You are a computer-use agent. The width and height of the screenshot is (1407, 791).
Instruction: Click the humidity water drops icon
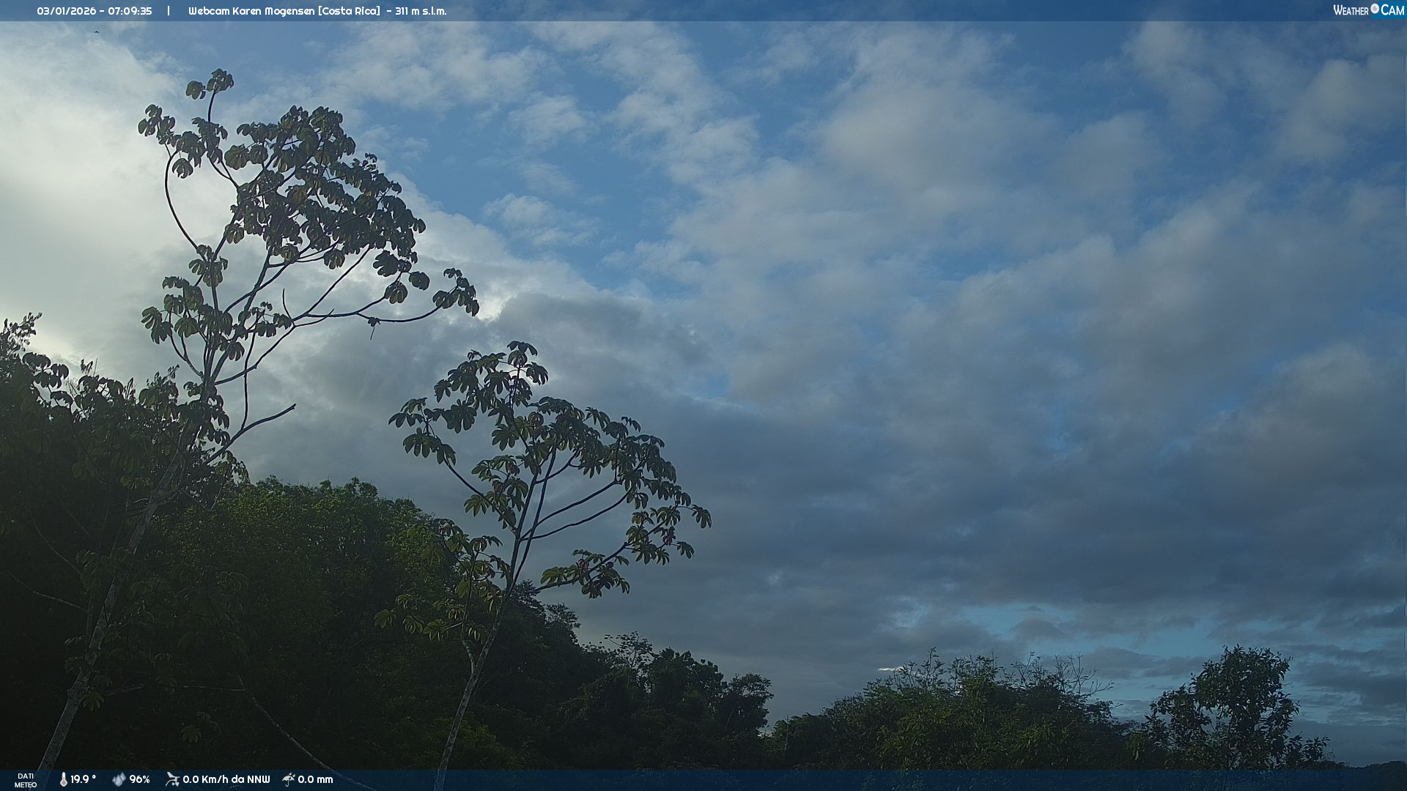[x=119, y=780]
